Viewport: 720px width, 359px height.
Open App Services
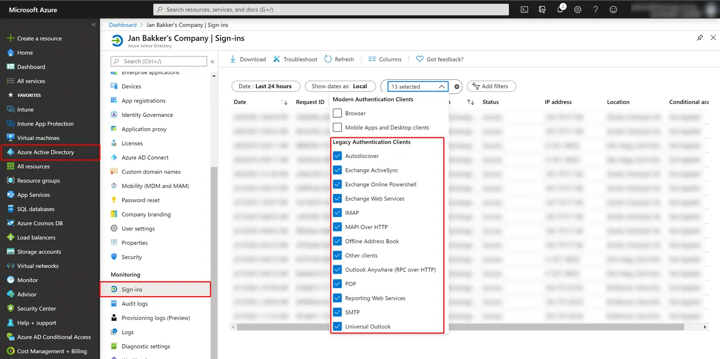(x=33, y=195)
